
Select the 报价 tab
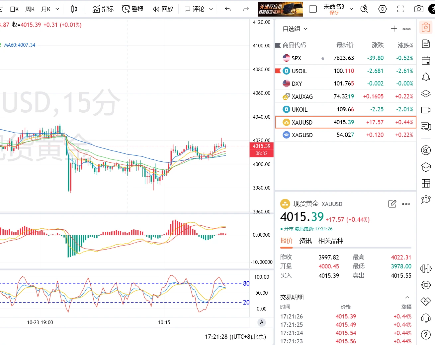click(286, 241)
